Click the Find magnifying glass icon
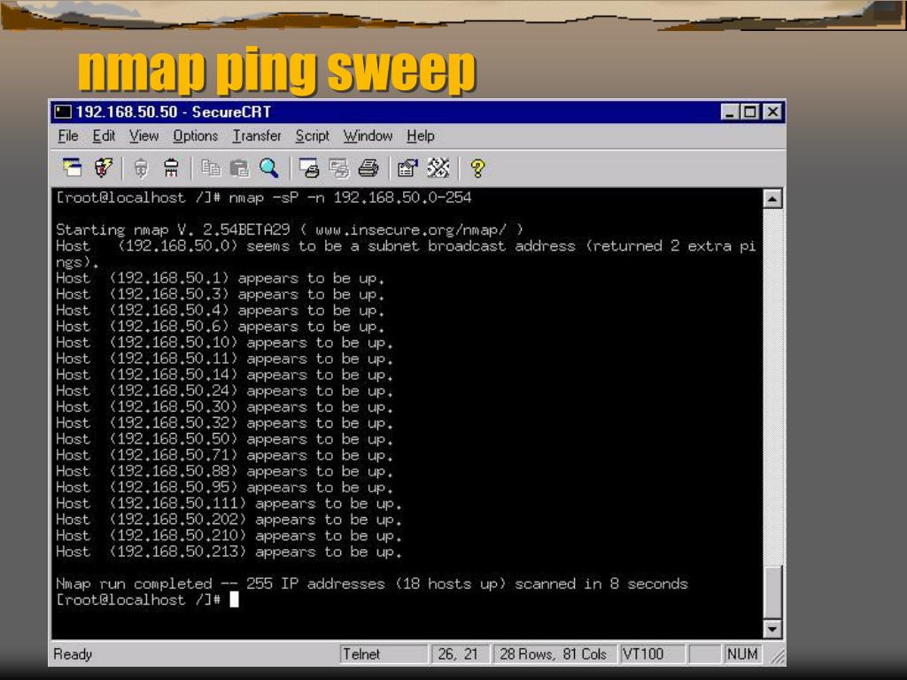The image size is (907, 680). tap(268, 168)
